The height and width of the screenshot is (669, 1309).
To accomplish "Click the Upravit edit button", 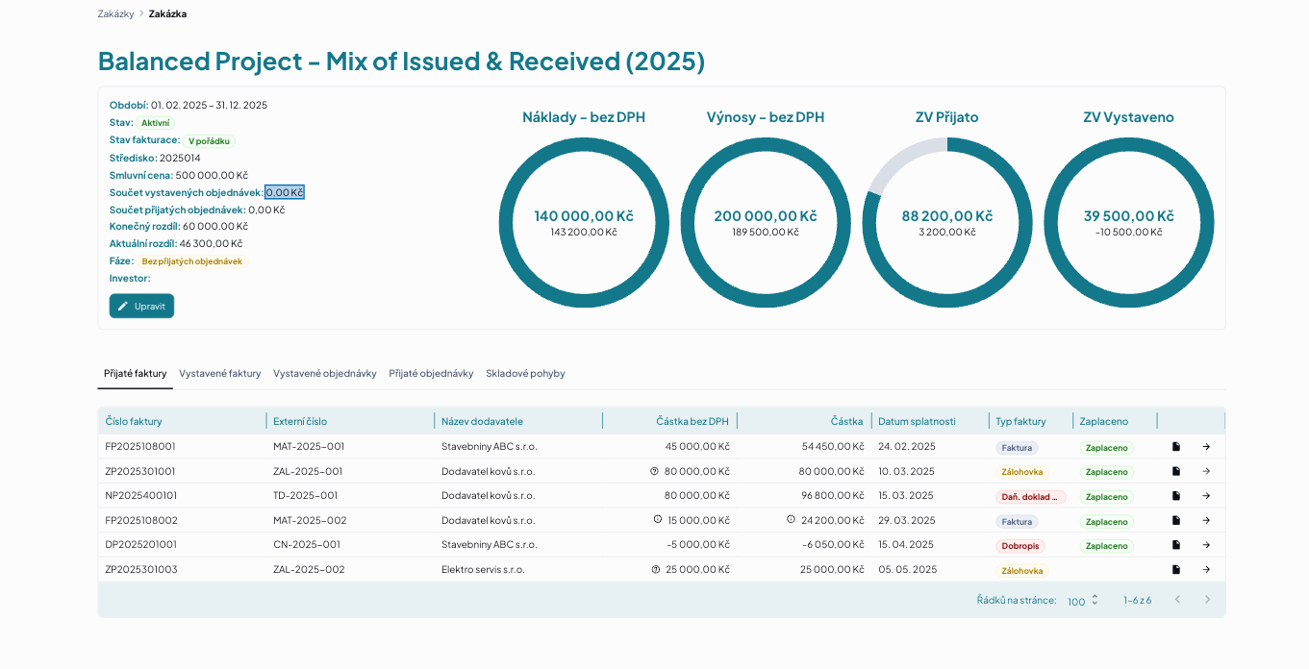I will coord(141,306).
